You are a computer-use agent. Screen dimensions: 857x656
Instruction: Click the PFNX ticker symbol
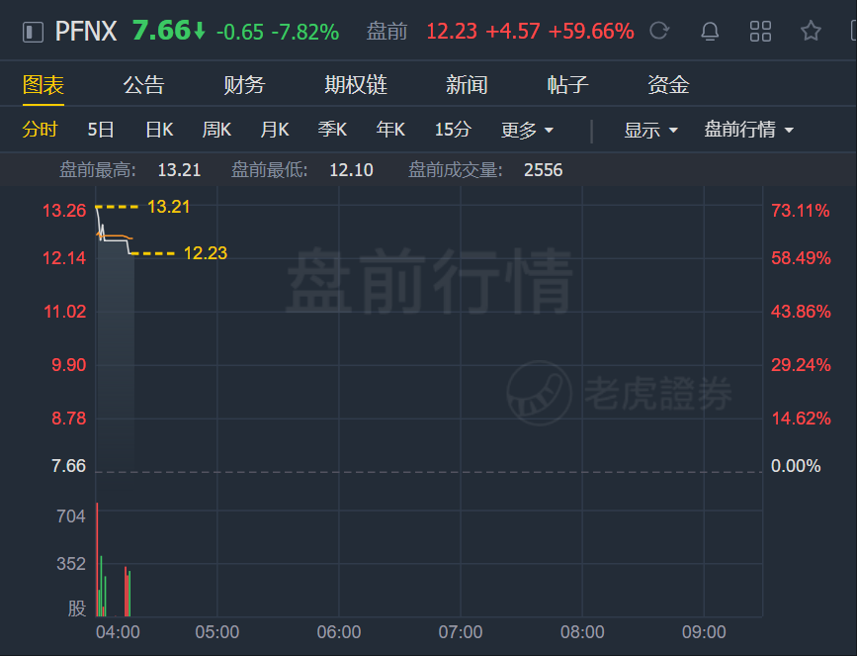[x=86, y=32]
